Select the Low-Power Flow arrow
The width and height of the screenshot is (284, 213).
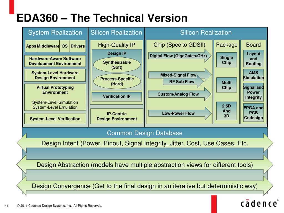[x=180, y=113]
